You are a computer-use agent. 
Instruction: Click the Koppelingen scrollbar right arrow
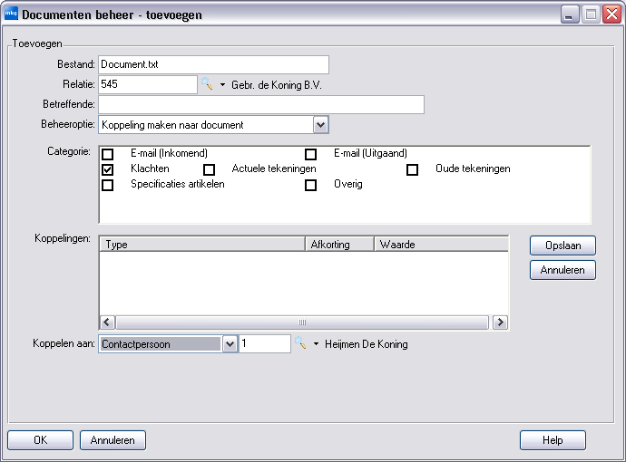coord(500,322)
